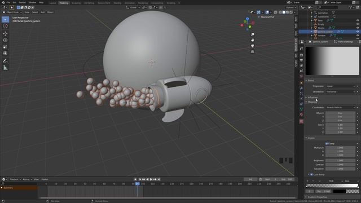The image size is (361, 203).
Task: Open the Material properties tab icon
Action: click(x=301, y=114)
